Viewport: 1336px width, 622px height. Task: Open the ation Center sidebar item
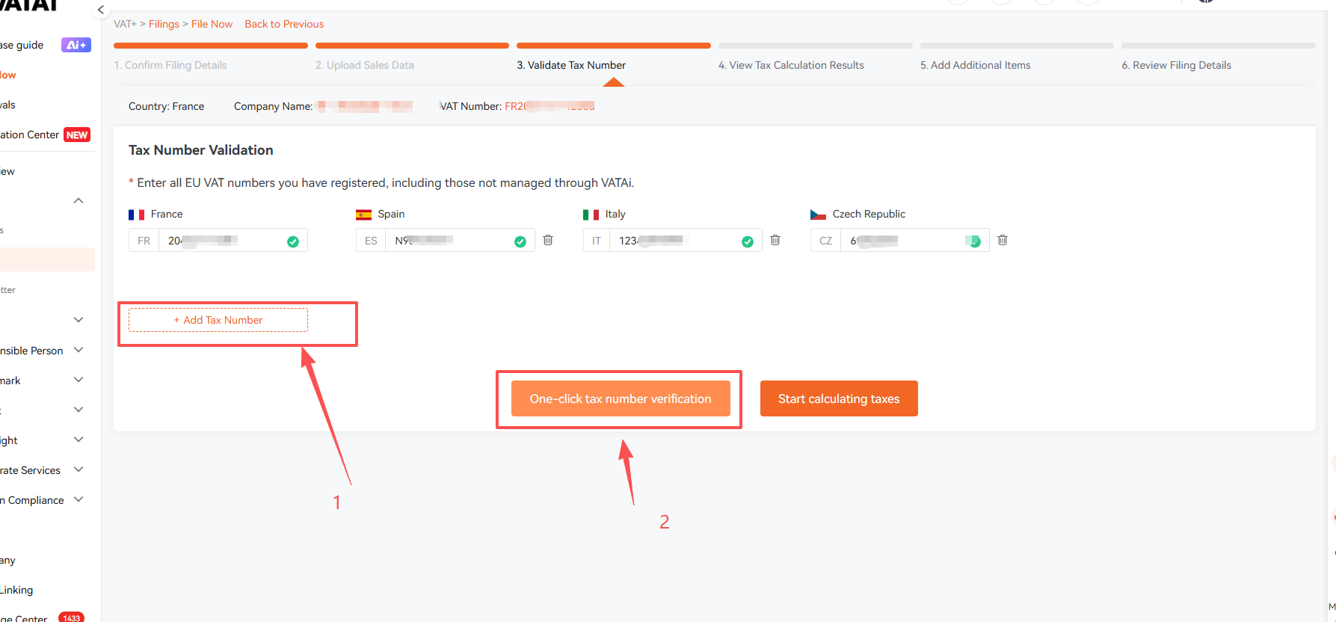29,135
